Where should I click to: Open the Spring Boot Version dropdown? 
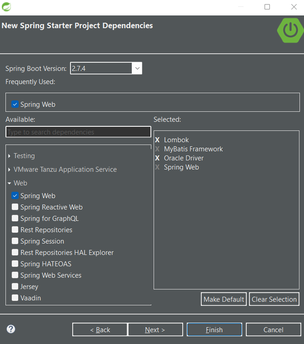[137, 68]
